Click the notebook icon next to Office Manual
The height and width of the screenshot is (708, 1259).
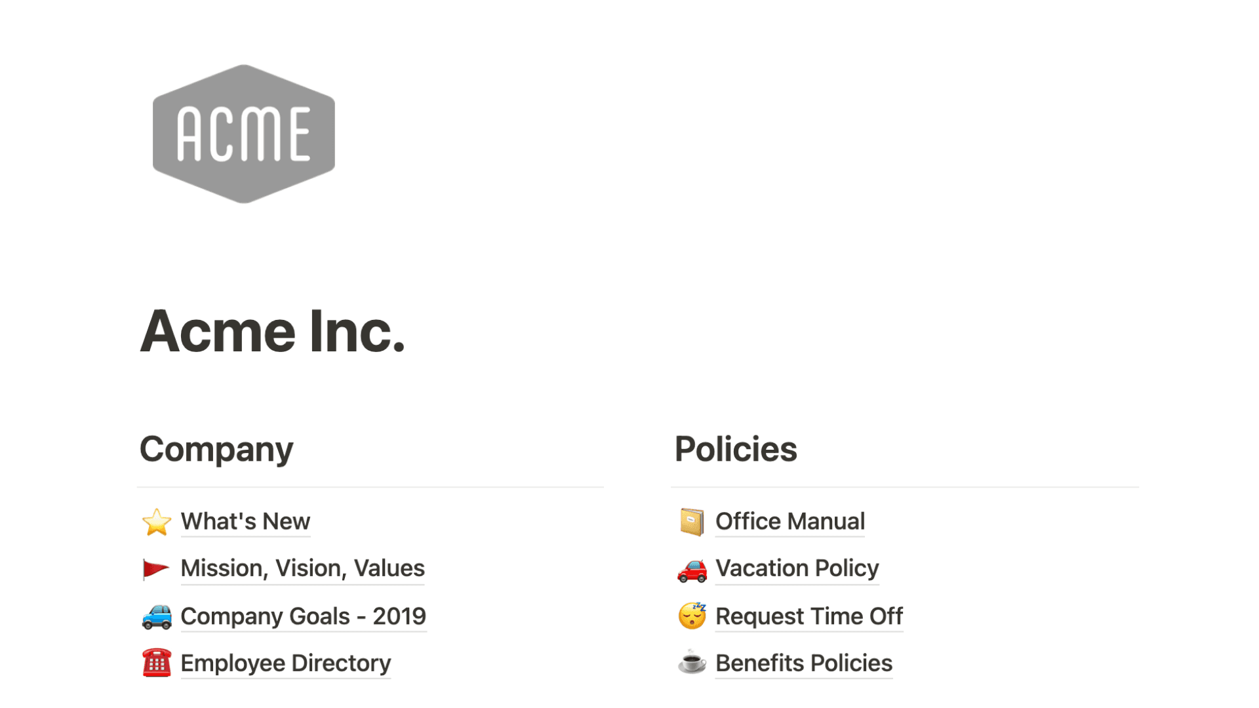tap(691, 522)
